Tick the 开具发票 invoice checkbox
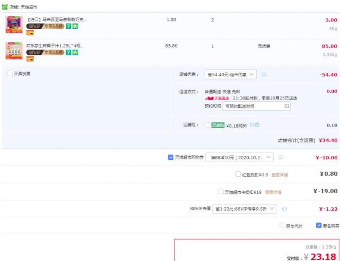The height and width of the screenshot is (261, 340). pos(10,73)
